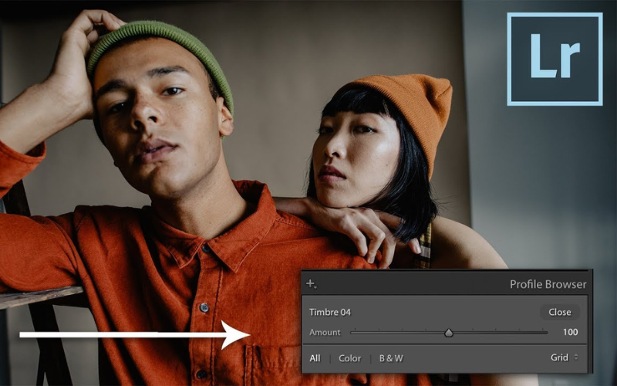Click the up/down arrows next to Grid
Viewport: 617px width, 386px height.
pos(575,357)
